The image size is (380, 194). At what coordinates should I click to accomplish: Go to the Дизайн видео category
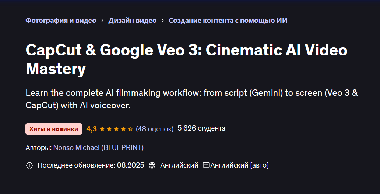[x=132, y=21]
